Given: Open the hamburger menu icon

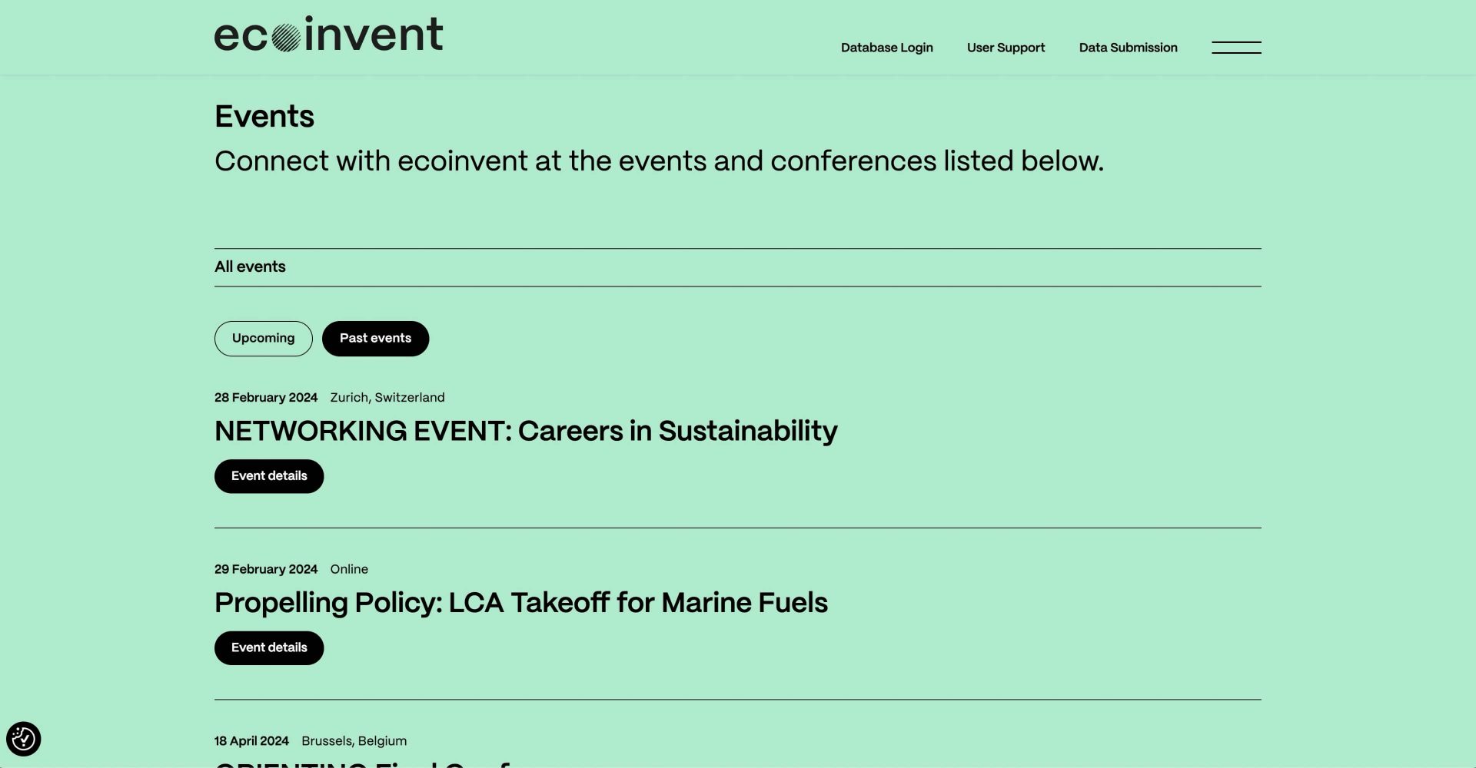Looking at the screenshot, I should 1236,48.
